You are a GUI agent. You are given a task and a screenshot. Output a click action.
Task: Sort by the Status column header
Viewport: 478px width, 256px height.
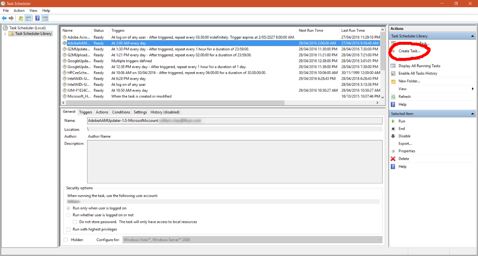point(100,30)
